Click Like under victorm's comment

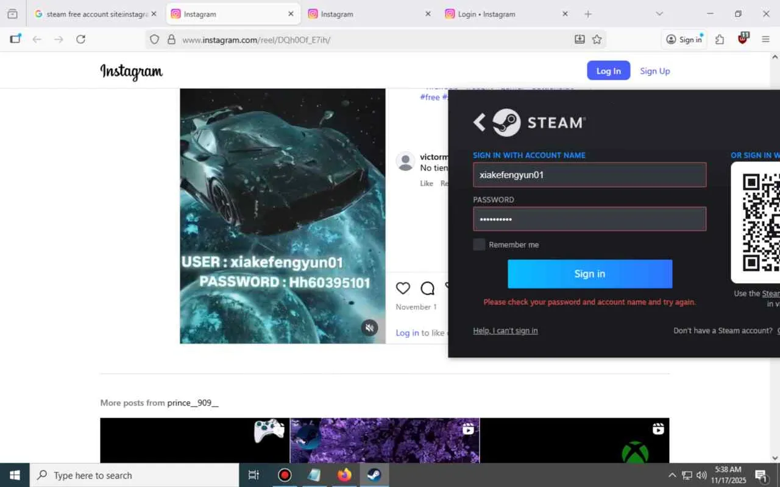427,183
